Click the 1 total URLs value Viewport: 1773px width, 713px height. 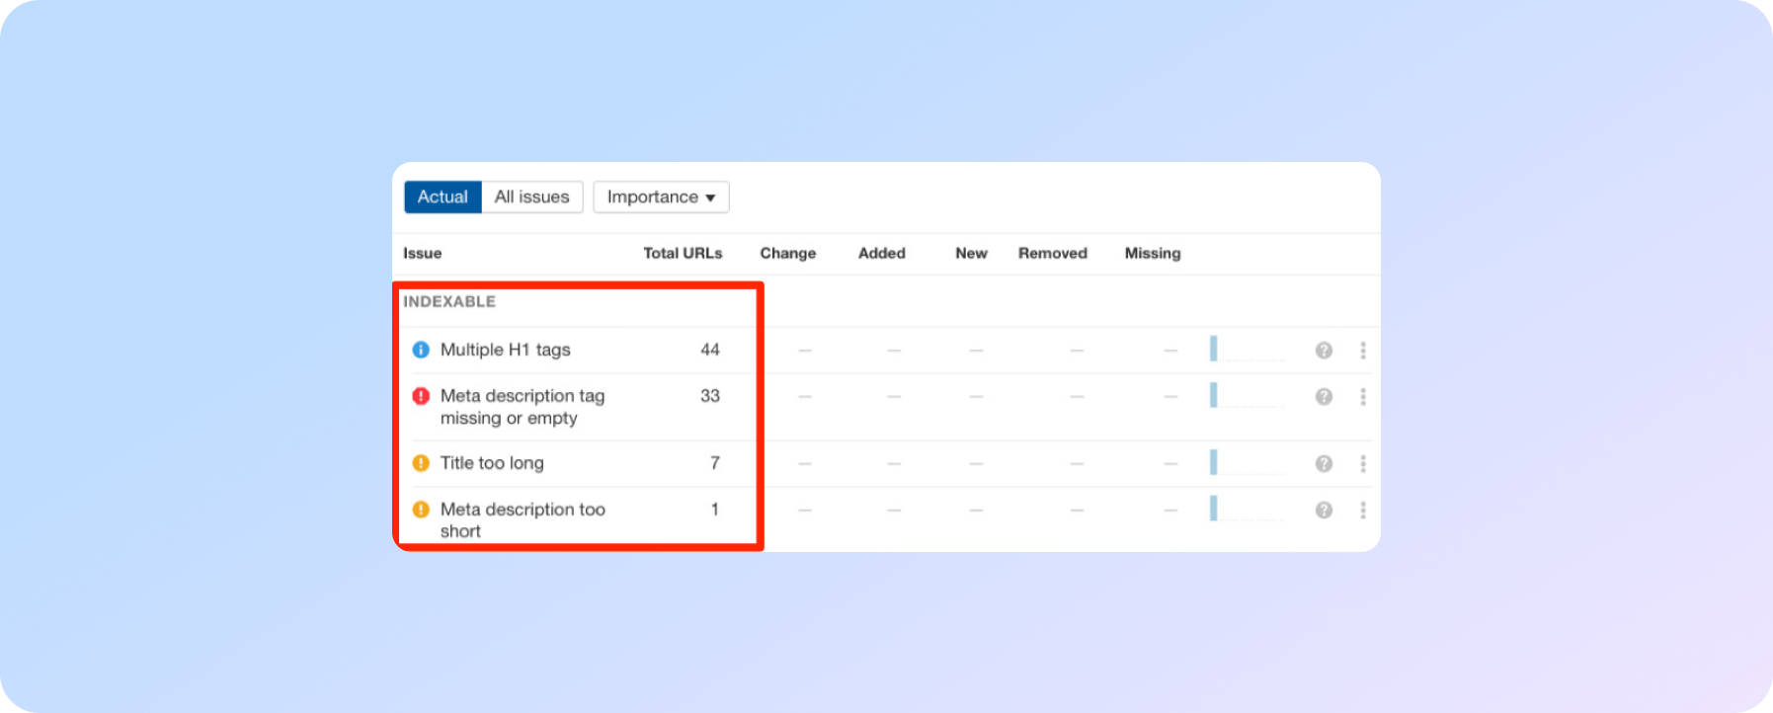coord(715,510)
